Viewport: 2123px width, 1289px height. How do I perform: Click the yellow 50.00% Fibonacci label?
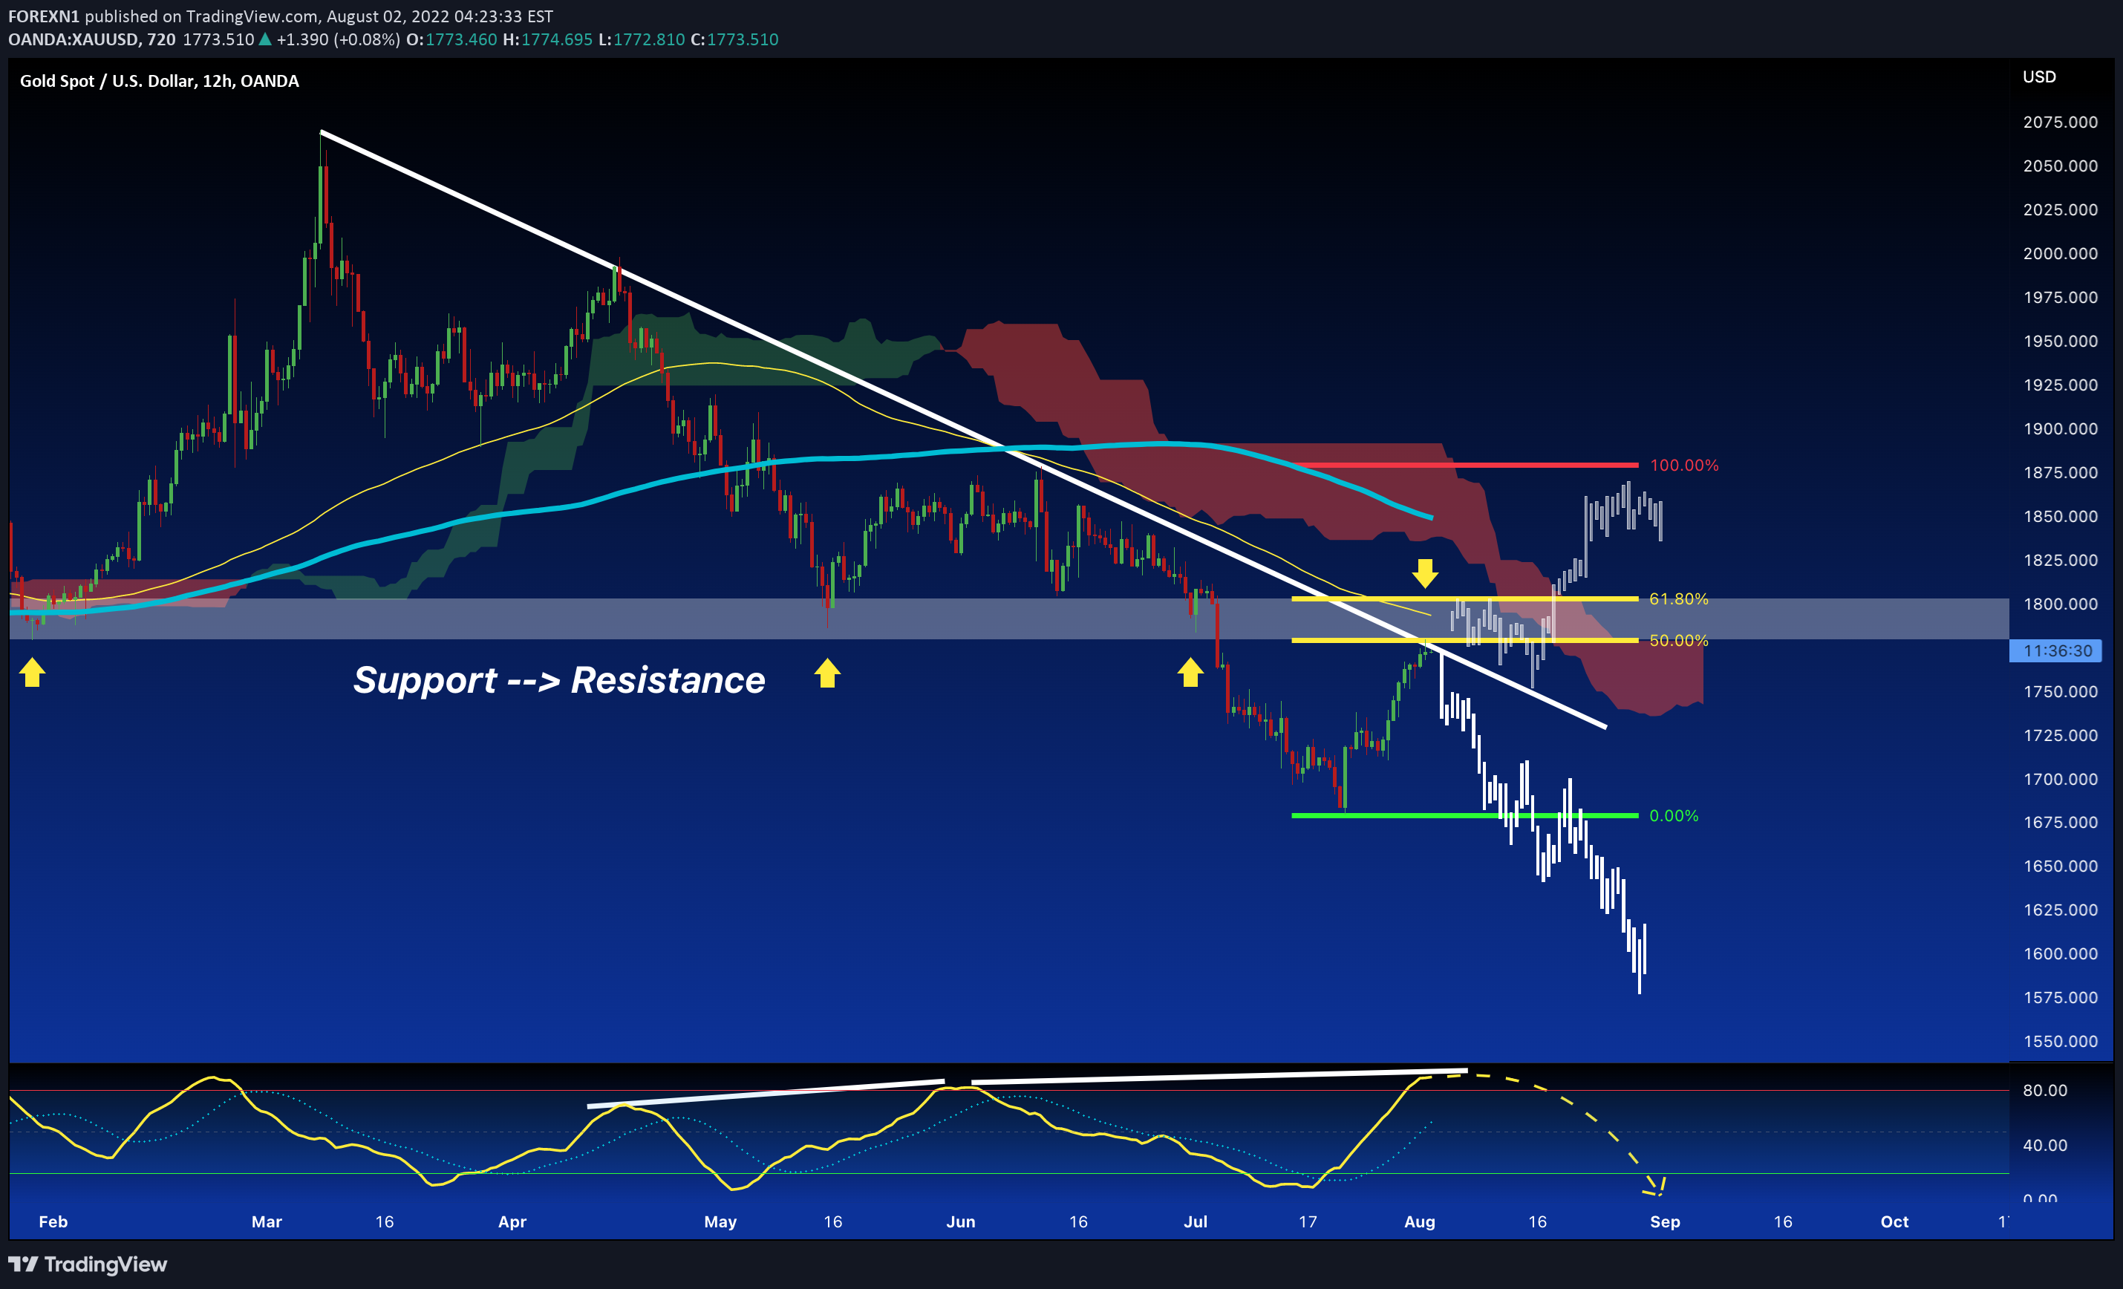click(x=1678, y=640)
